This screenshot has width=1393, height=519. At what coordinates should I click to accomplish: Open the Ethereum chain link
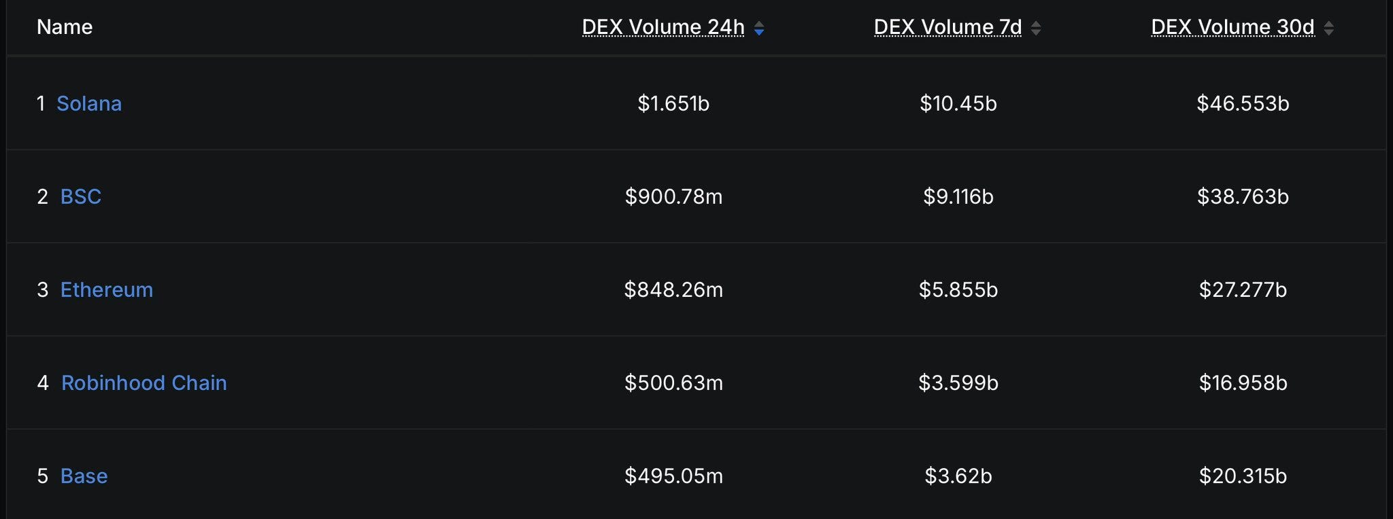107,289
